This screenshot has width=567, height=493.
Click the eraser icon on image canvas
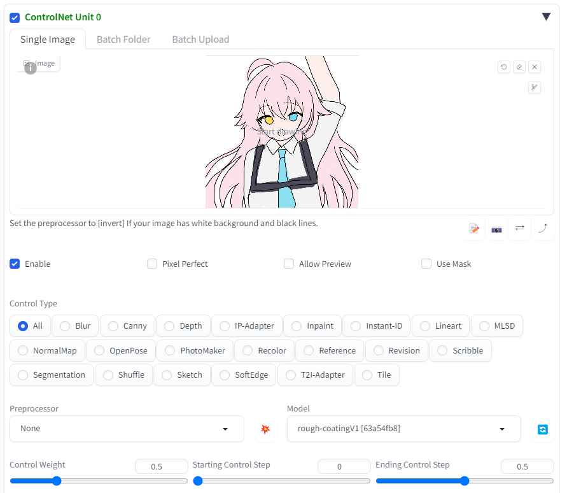pyautogui.click(x=519, y=67)
